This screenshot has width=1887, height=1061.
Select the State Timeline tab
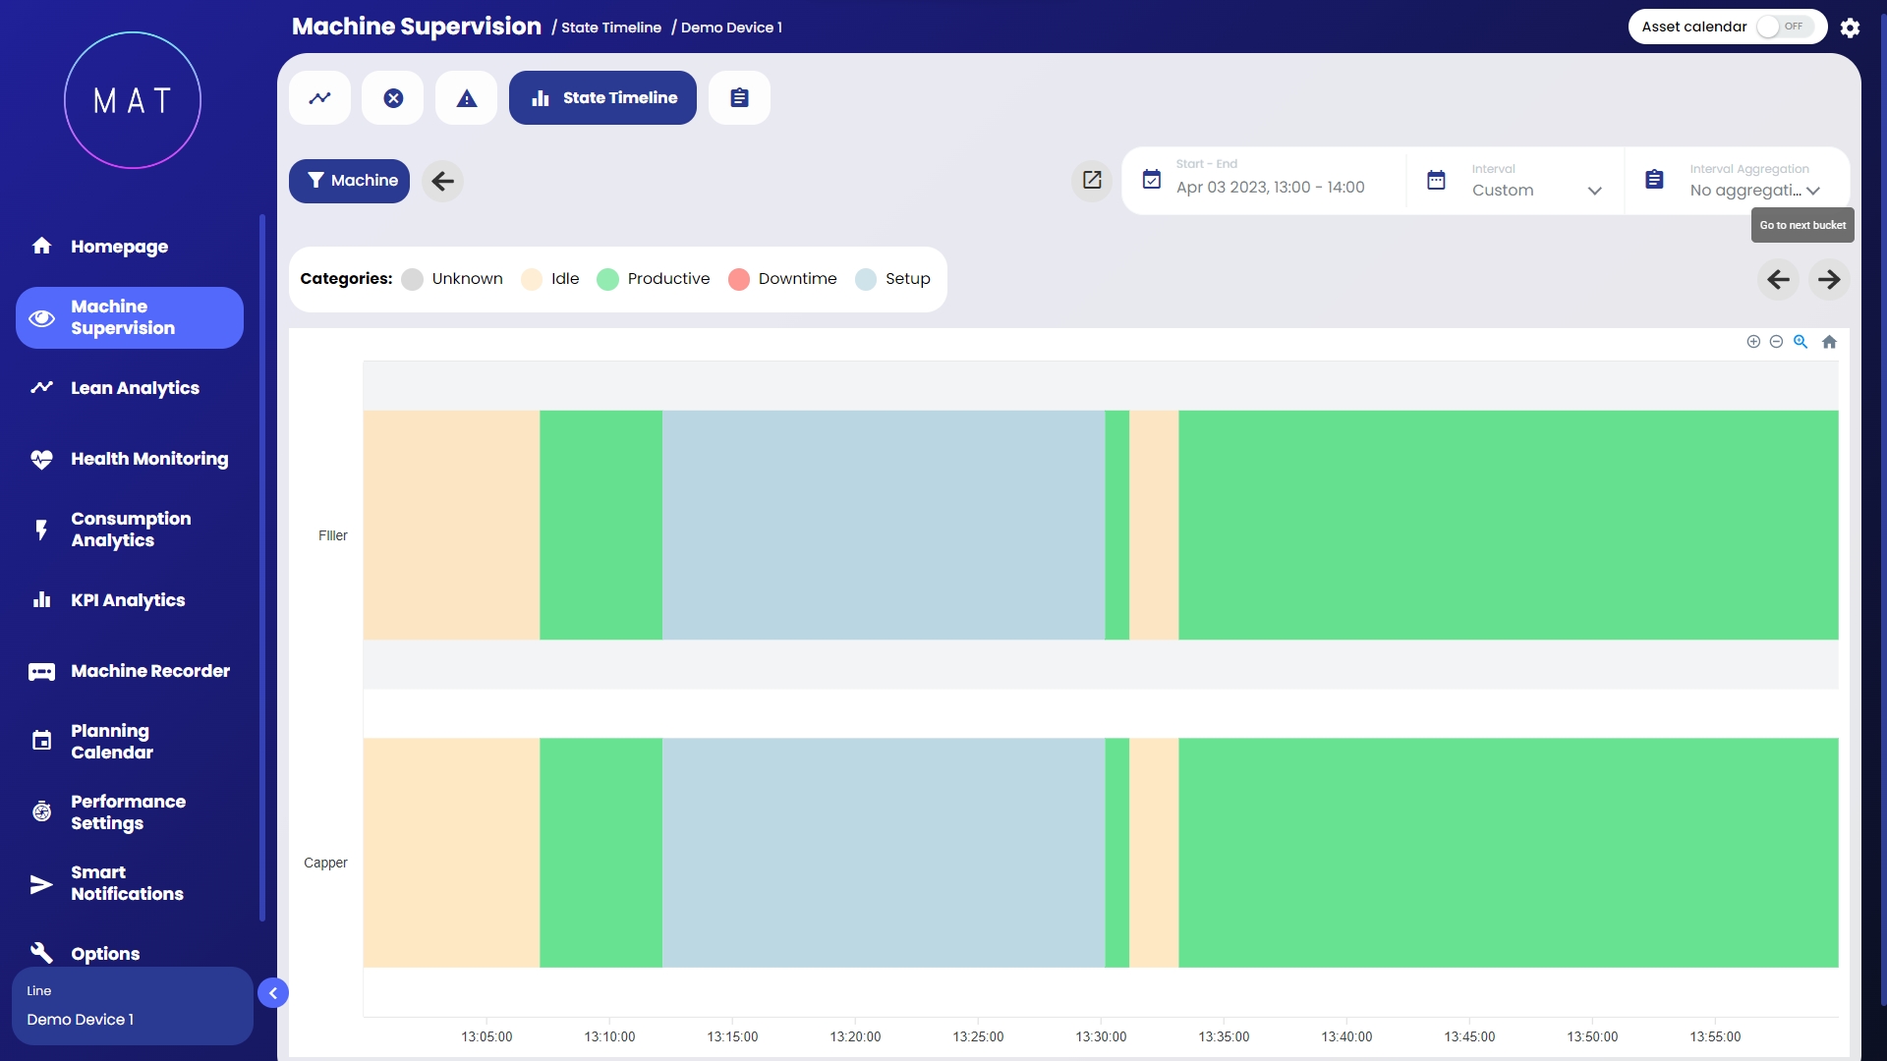tap(602, 98)
